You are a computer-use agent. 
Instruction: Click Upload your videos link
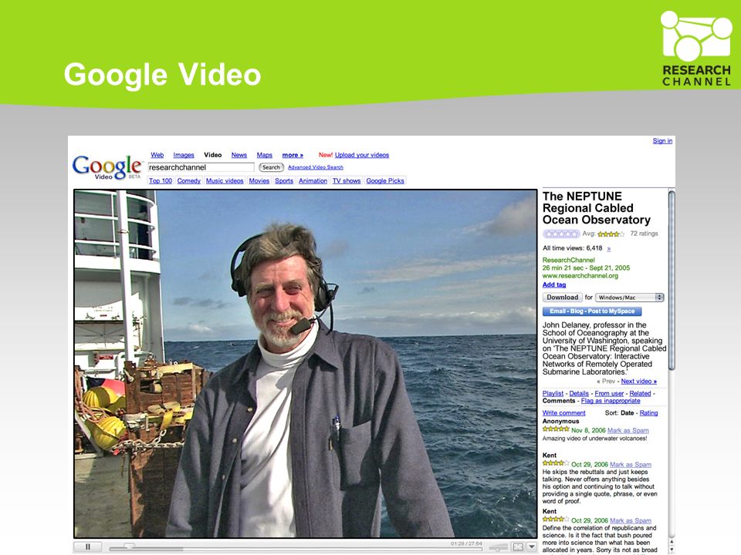click(362, 155)
